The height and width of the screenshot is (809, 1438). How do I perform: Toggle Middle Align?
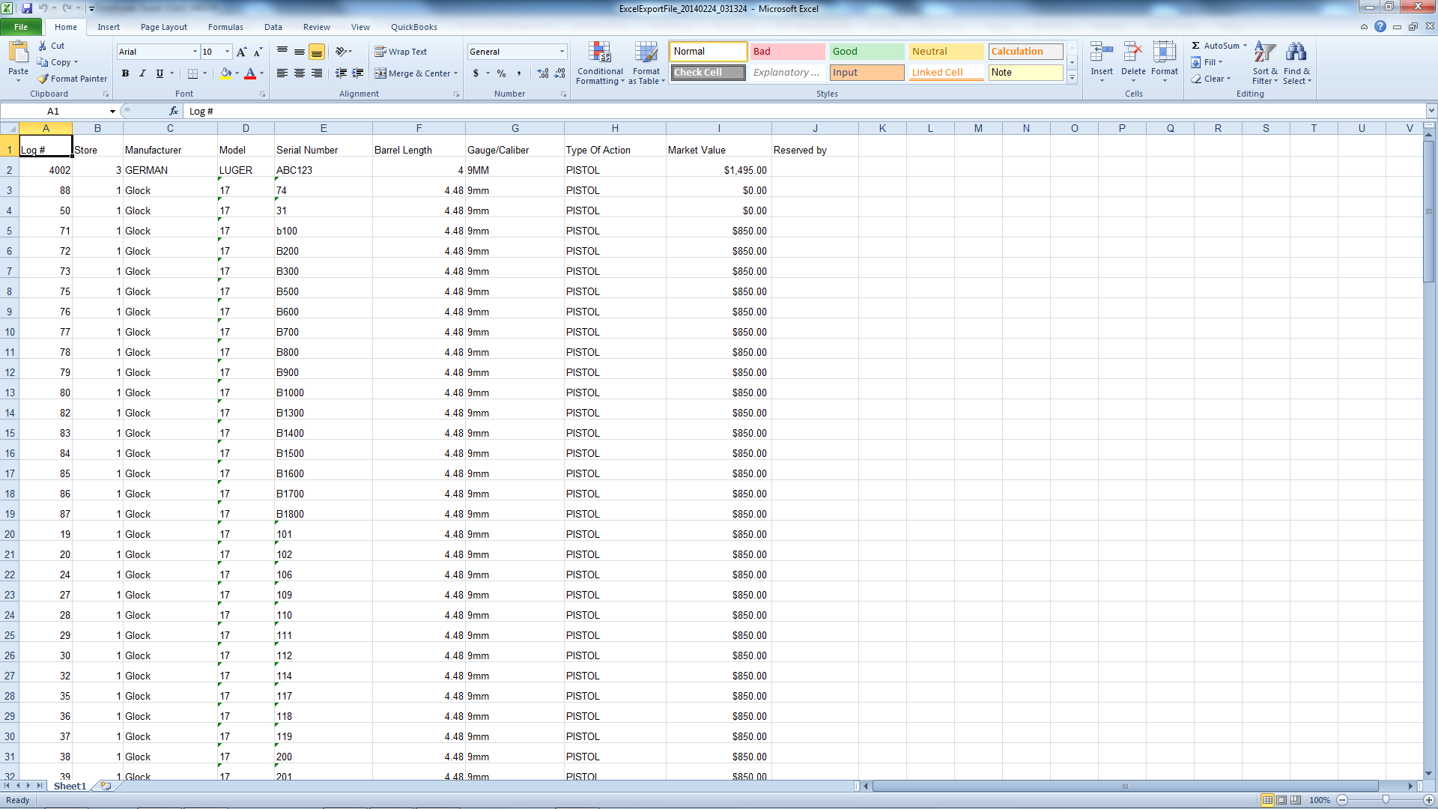point(300,52)
